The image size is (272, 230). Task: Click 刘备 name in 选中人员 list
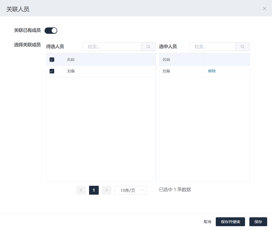point(166,71)
